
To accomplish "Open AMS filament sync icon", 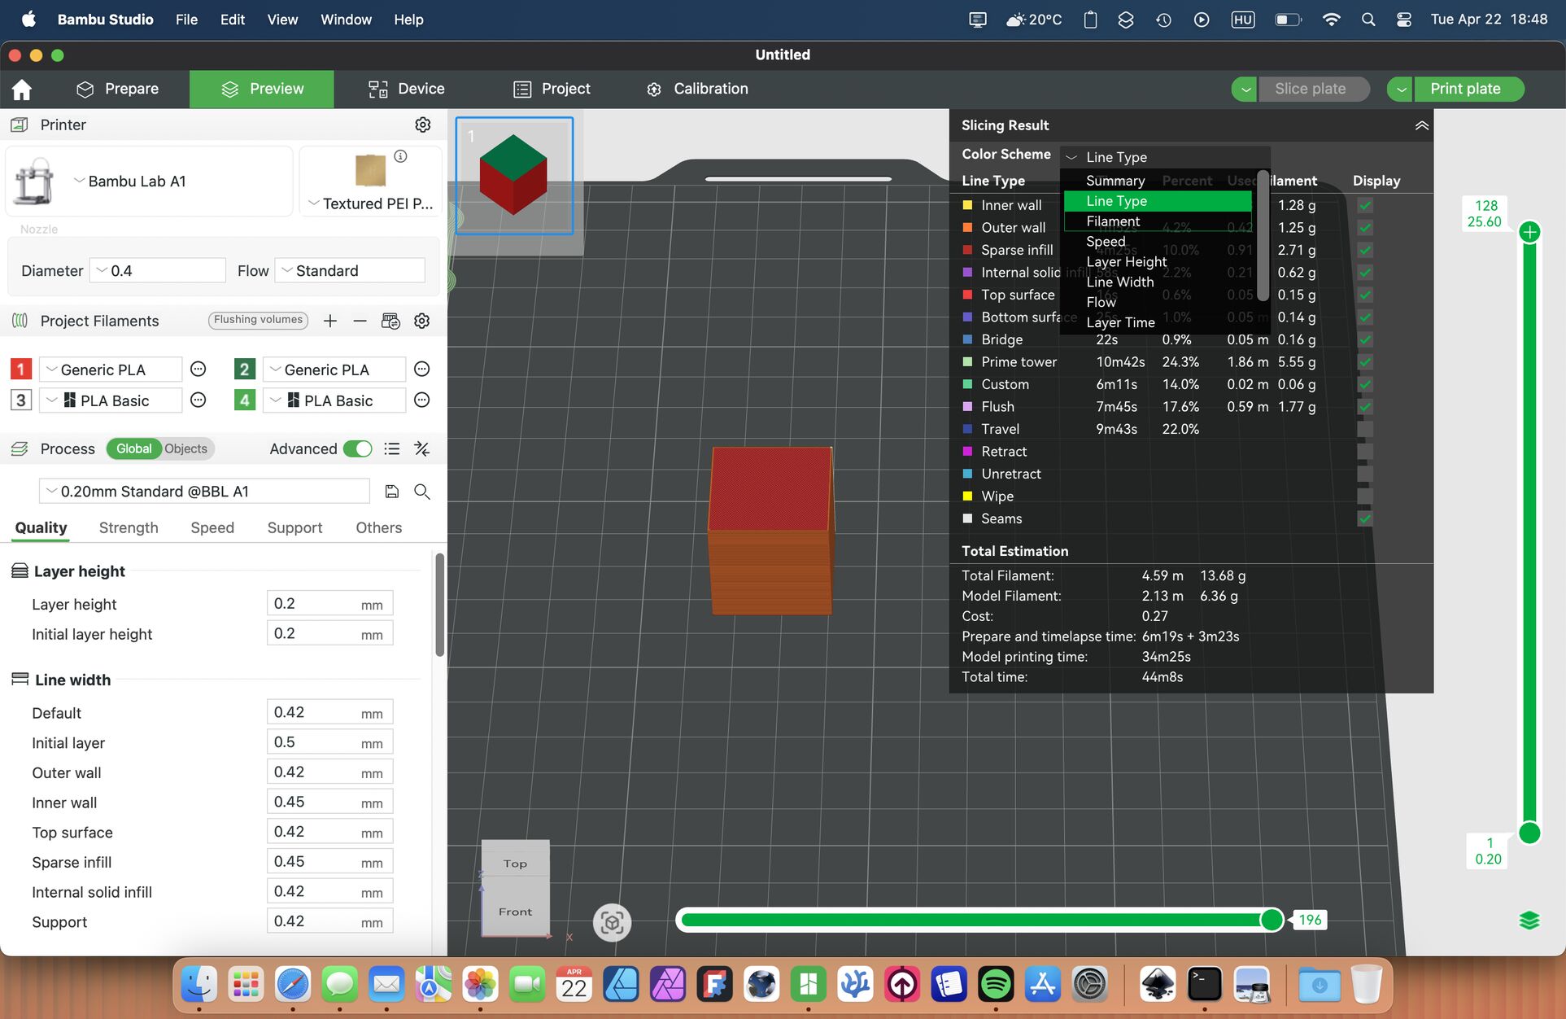I will [390, 321].
